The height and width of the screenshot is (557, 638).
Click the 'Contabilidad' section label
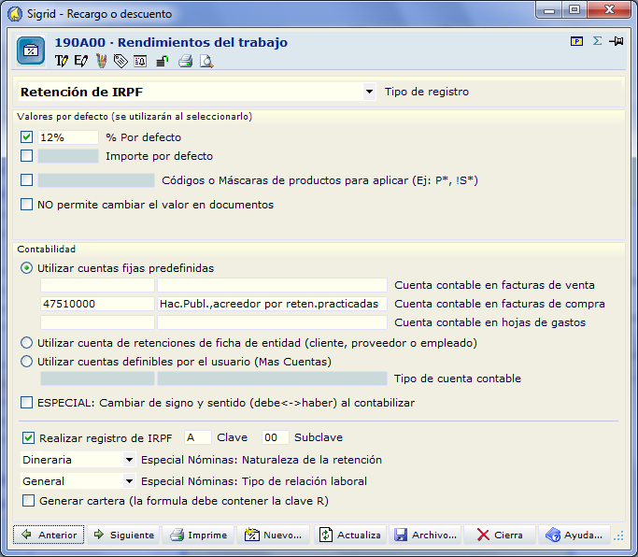(x=47, y=249)
